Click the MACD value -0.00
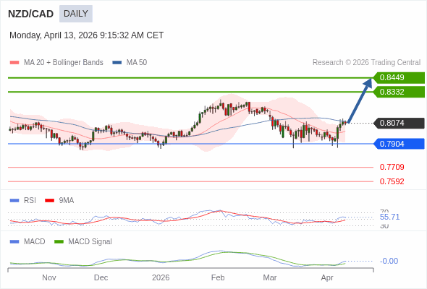The height and width of the screenshot is (289, 427). coord(389,261)
